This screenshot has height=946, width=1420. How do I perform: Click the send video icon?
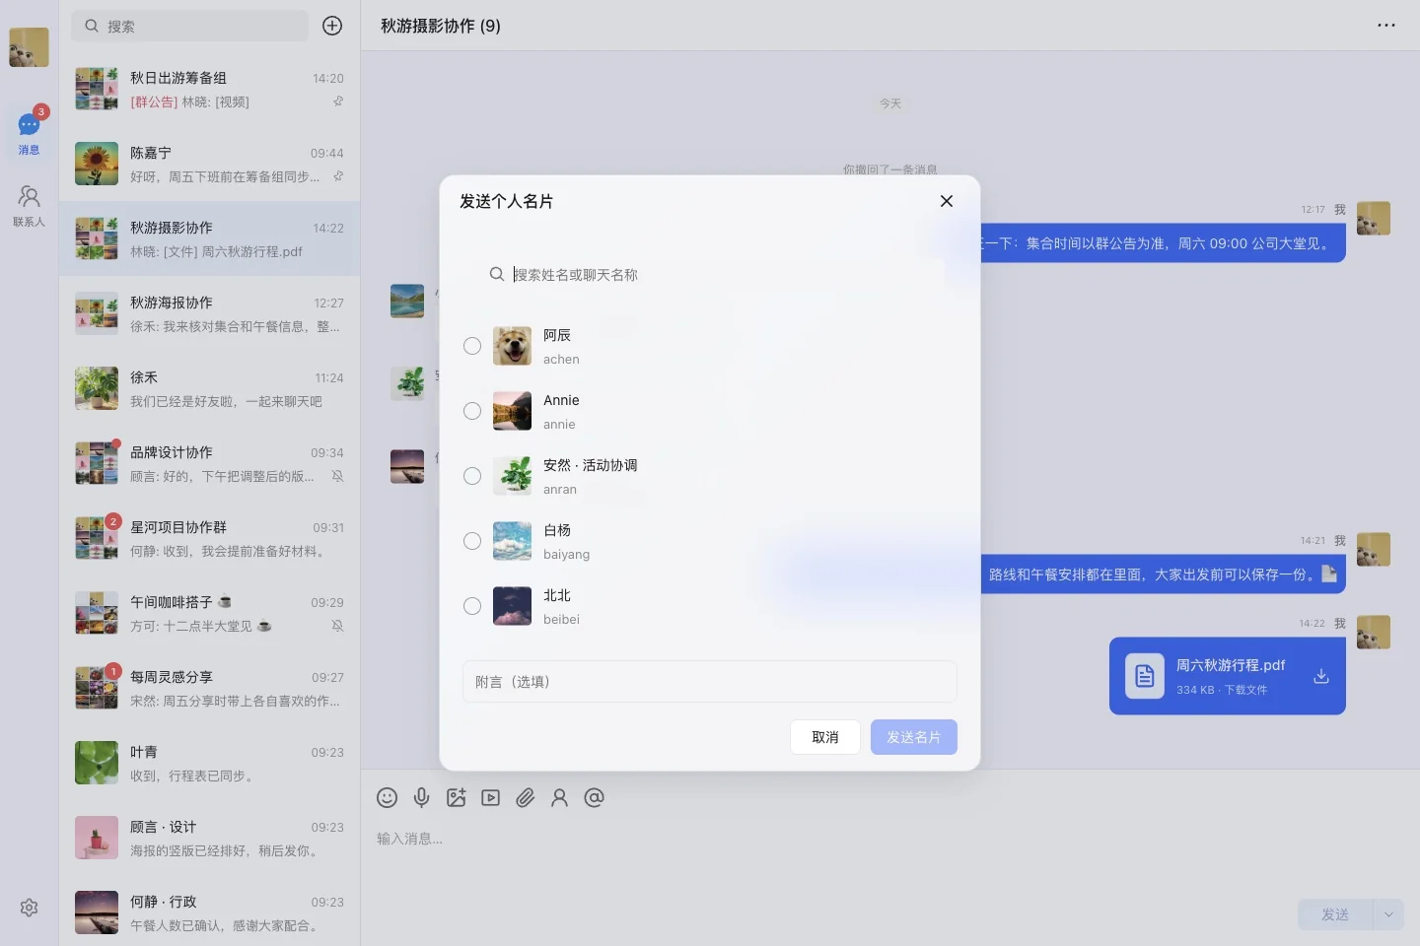tap(491, 798)
